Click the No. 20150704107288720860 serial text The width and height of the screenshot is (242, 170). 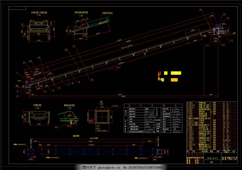(x=143, y=167)
